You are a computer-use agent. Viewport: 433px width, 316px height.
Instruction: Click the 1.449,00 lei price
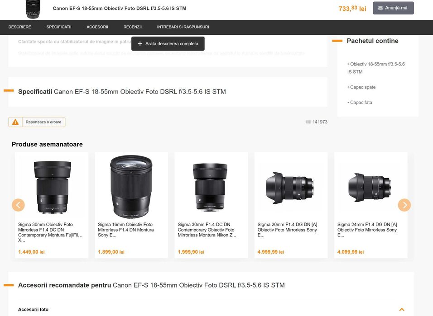pyautogui.click(x=31, y=252)
